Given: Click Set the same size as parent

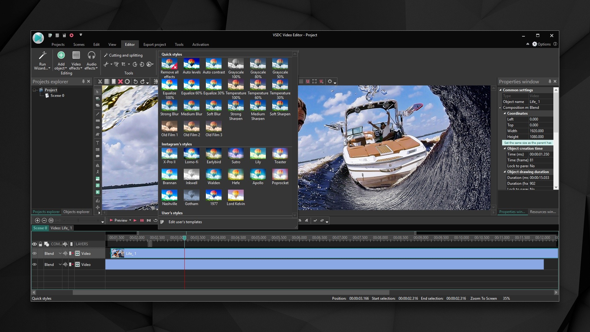Looking at the screenshot, I should (527, 143).
